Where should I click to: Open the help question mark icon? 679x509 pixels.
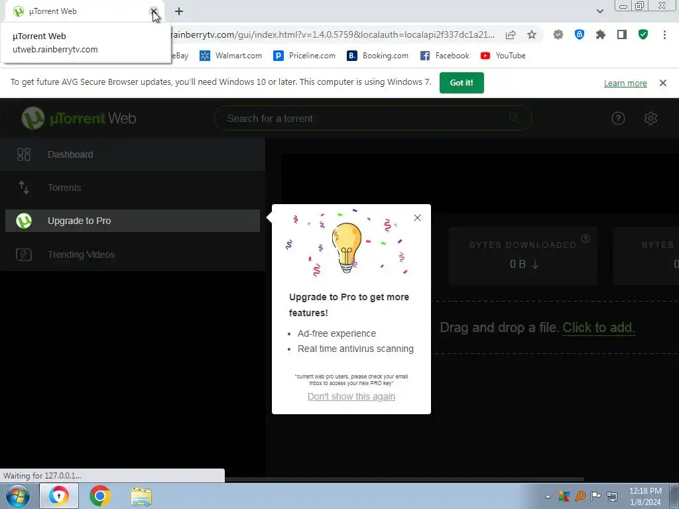pyautogui.click(x=618, y=118)
